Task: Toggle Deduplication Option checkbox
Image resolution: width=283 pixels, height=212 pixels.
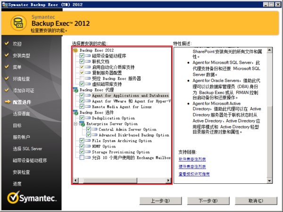Action: [x=82, y=118]
